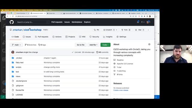Open the 40 commits history link
This screenshot has height=108, width=192.
coord(102,52)
